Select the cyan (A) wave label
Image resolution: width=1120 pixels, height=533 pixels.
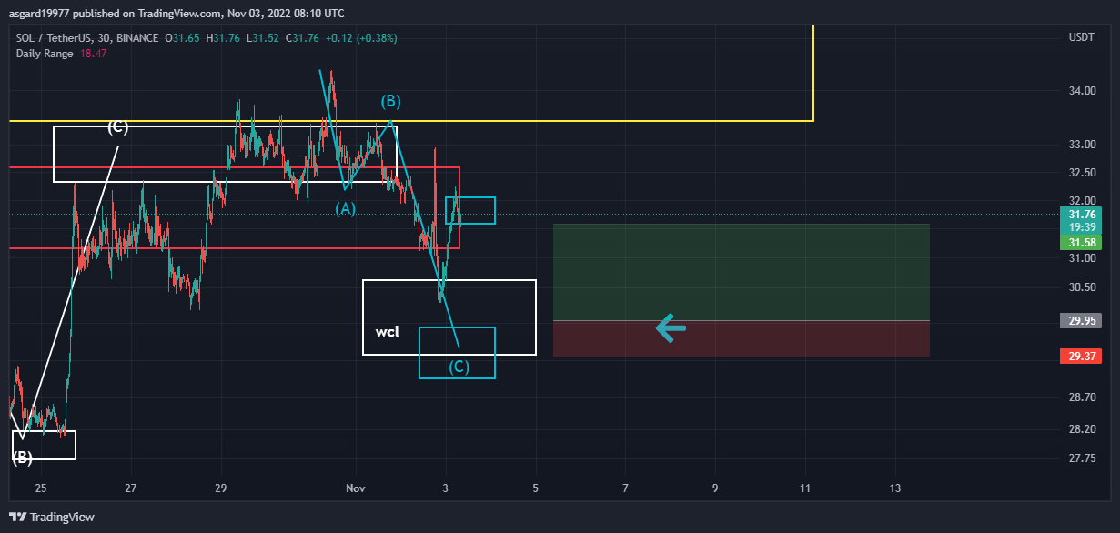tap(346, 208)
